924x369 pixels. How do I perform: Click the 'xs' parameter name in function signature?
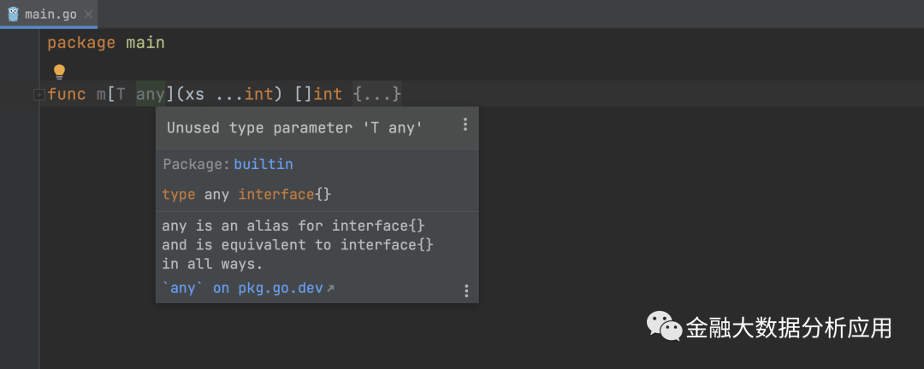click(x=194, y=94)
